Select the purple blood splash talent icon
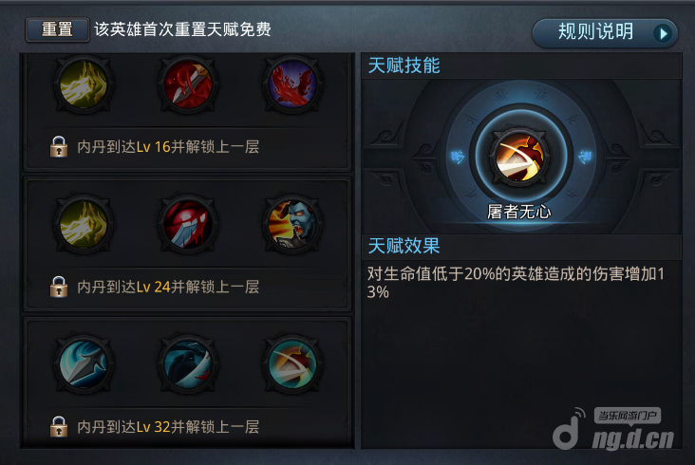The width and height of the screenshot is (695, 465). point(292,84)
